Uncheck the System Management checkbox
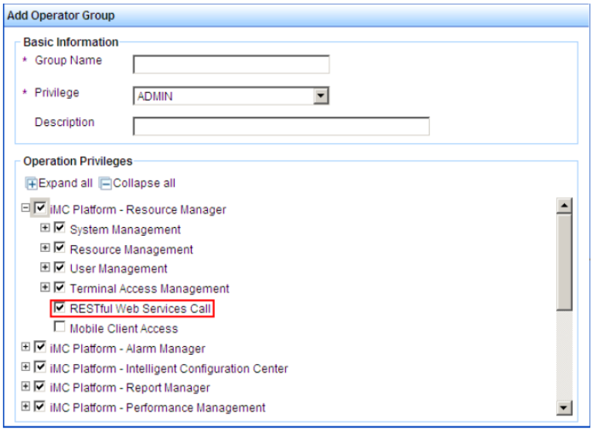This screenshot has height=432, width=595. coord(59,227)
